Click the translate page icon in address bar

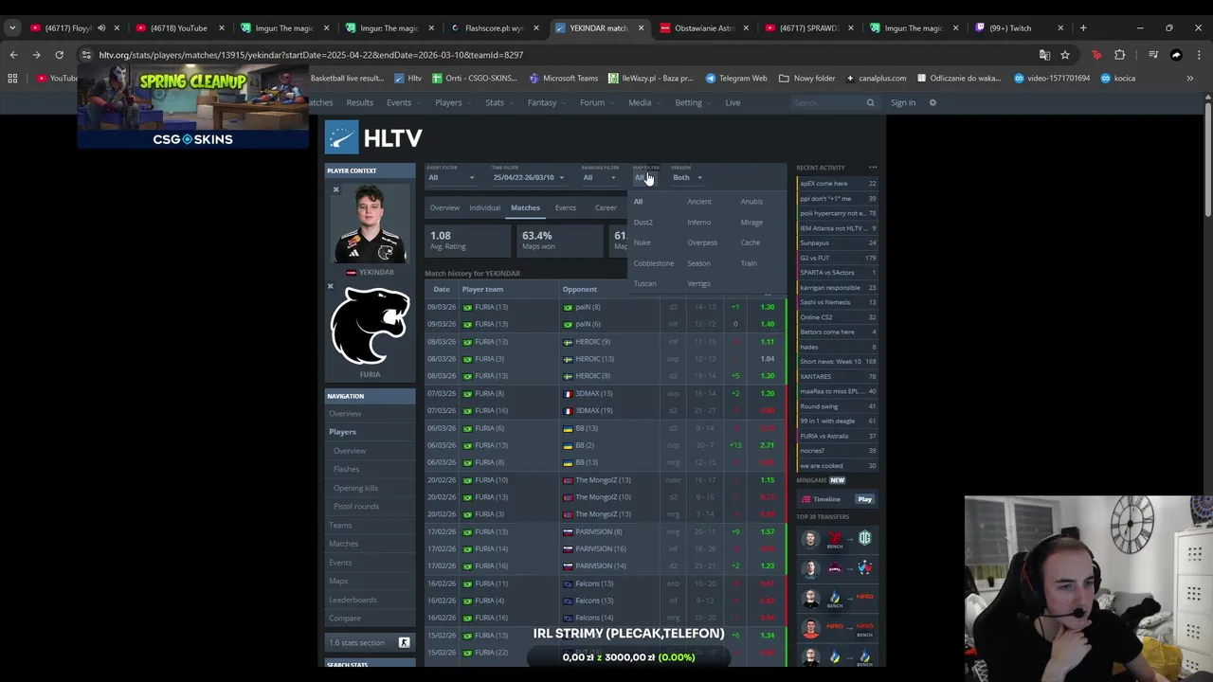click(1044, 55)
